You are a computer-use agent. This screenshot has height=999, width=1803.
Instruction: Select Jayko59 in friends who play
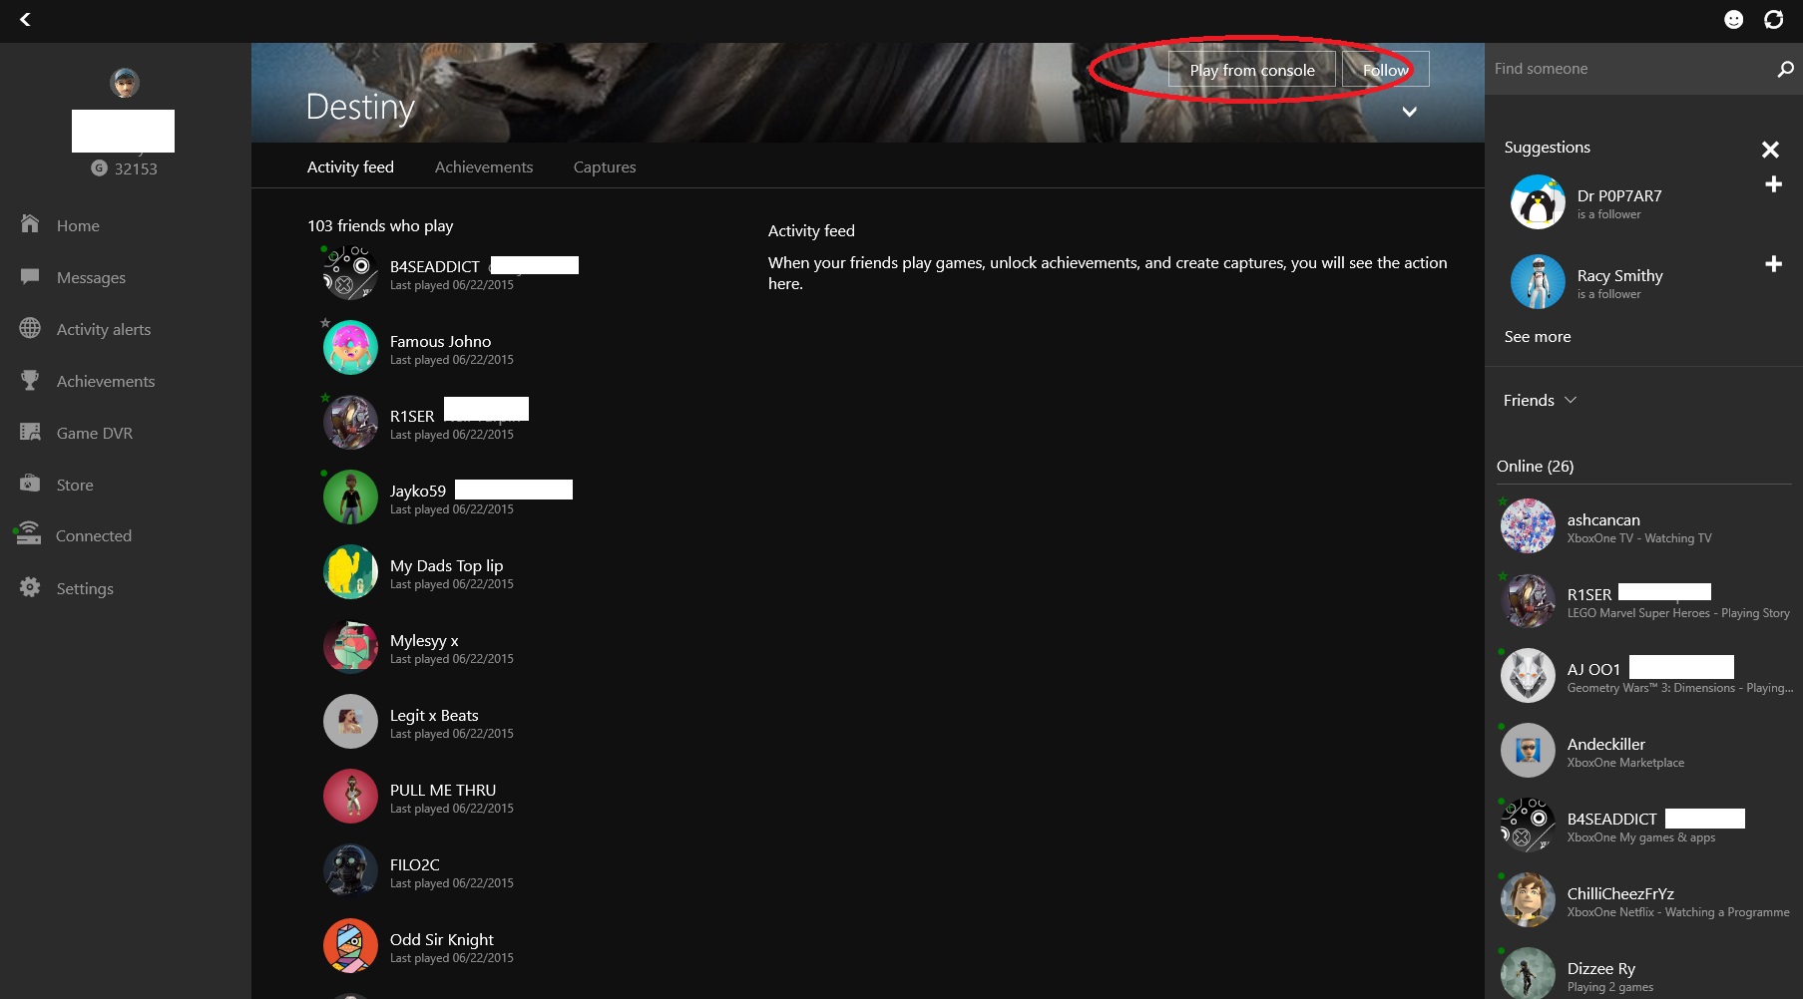click(448, 498)
